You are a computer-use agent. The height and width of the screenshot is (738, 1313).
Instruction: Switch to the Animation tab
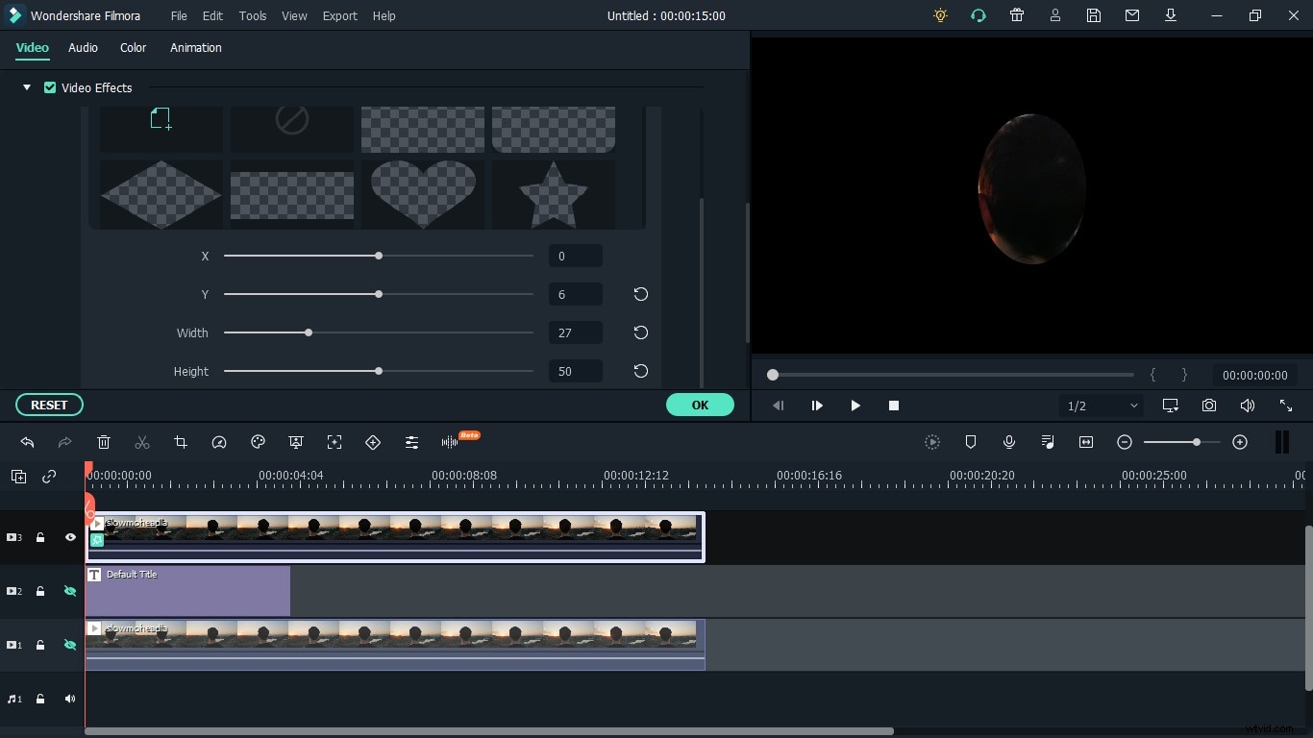tap(196, 48)
